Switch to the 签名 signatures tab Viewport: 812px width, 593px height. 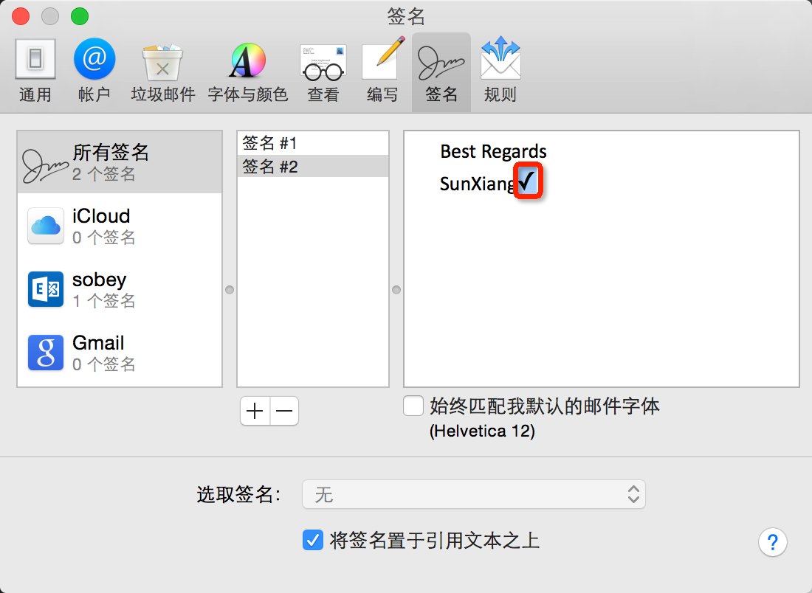[441, 72]
